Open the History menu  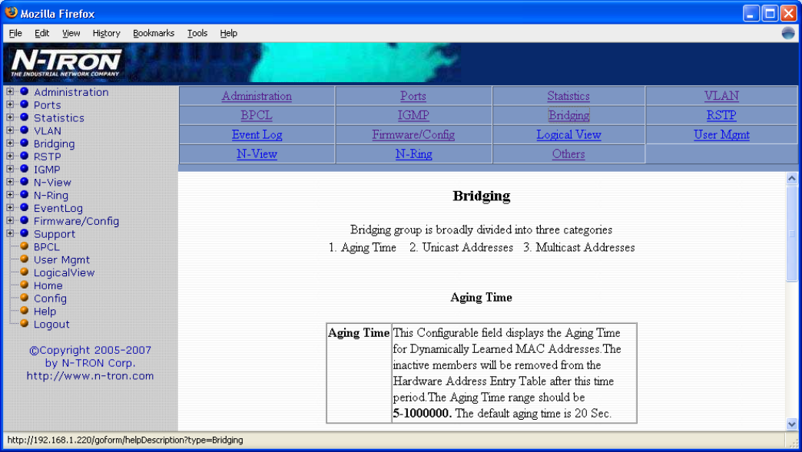point(106,33)
